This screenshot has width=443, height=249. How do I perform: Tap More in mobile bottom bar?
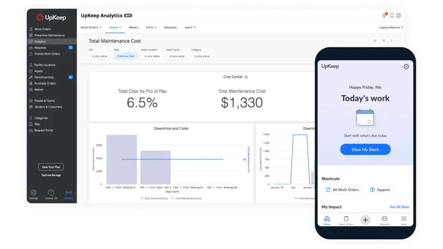pyautogui.click(x=404, y=221)
